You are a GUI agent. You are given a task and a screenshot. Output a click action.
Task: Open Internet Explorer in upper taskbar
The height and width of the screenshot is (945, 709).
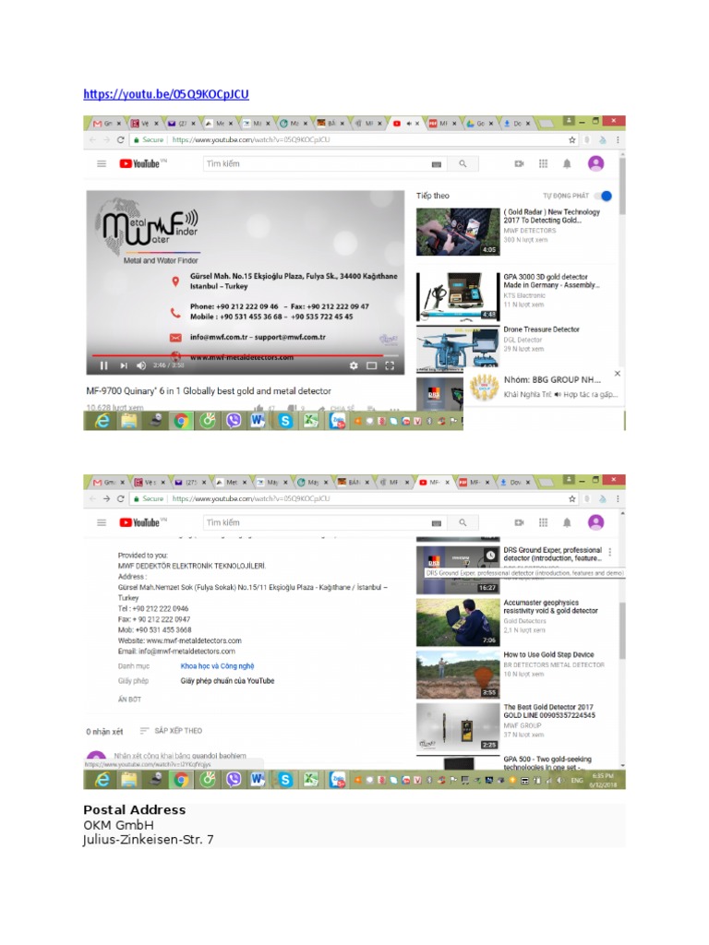click(x=102, y=421)
